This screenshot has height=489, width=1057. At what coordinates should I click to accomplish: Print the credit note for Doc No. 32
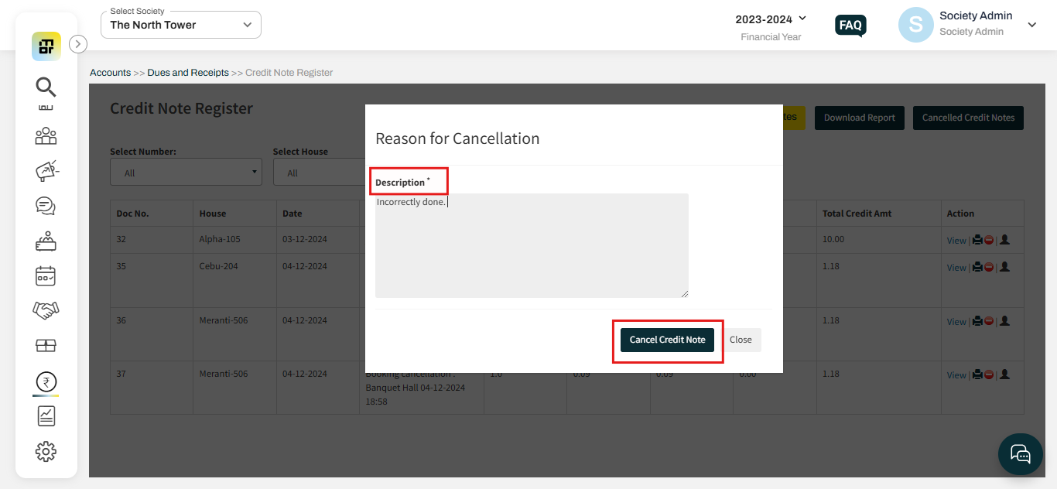pyautogui.click(x=976, y=240)
